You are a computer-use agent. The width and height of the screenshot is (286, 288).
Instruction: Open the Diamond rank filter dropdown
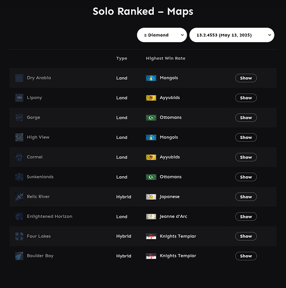pyautogui.click(x=162, y=35)
